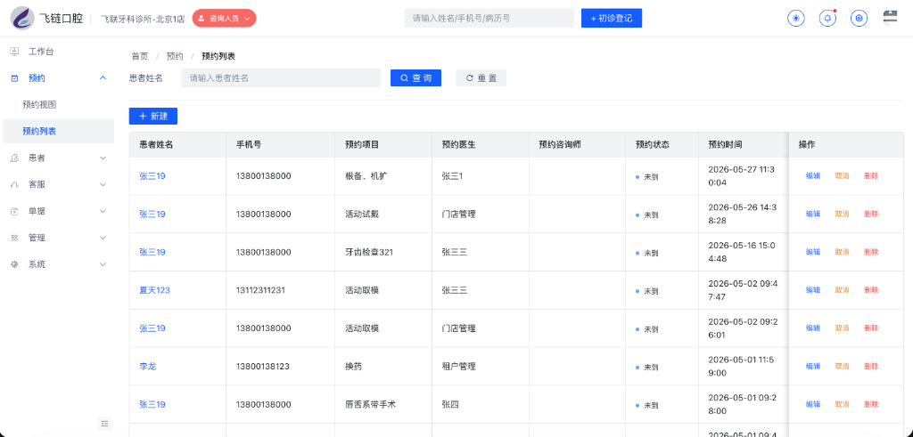
Task: Collapse sidebar with the bottom toggle icon
Action: pyautogui.click(x=105, y=424)
